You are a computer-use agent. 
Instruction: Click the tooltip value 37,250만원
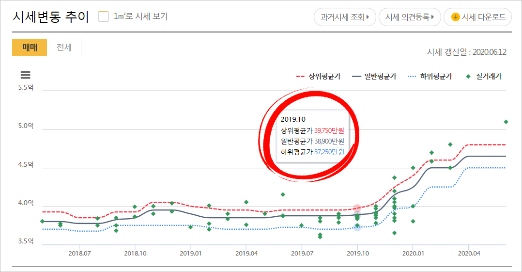click(329, 152)
